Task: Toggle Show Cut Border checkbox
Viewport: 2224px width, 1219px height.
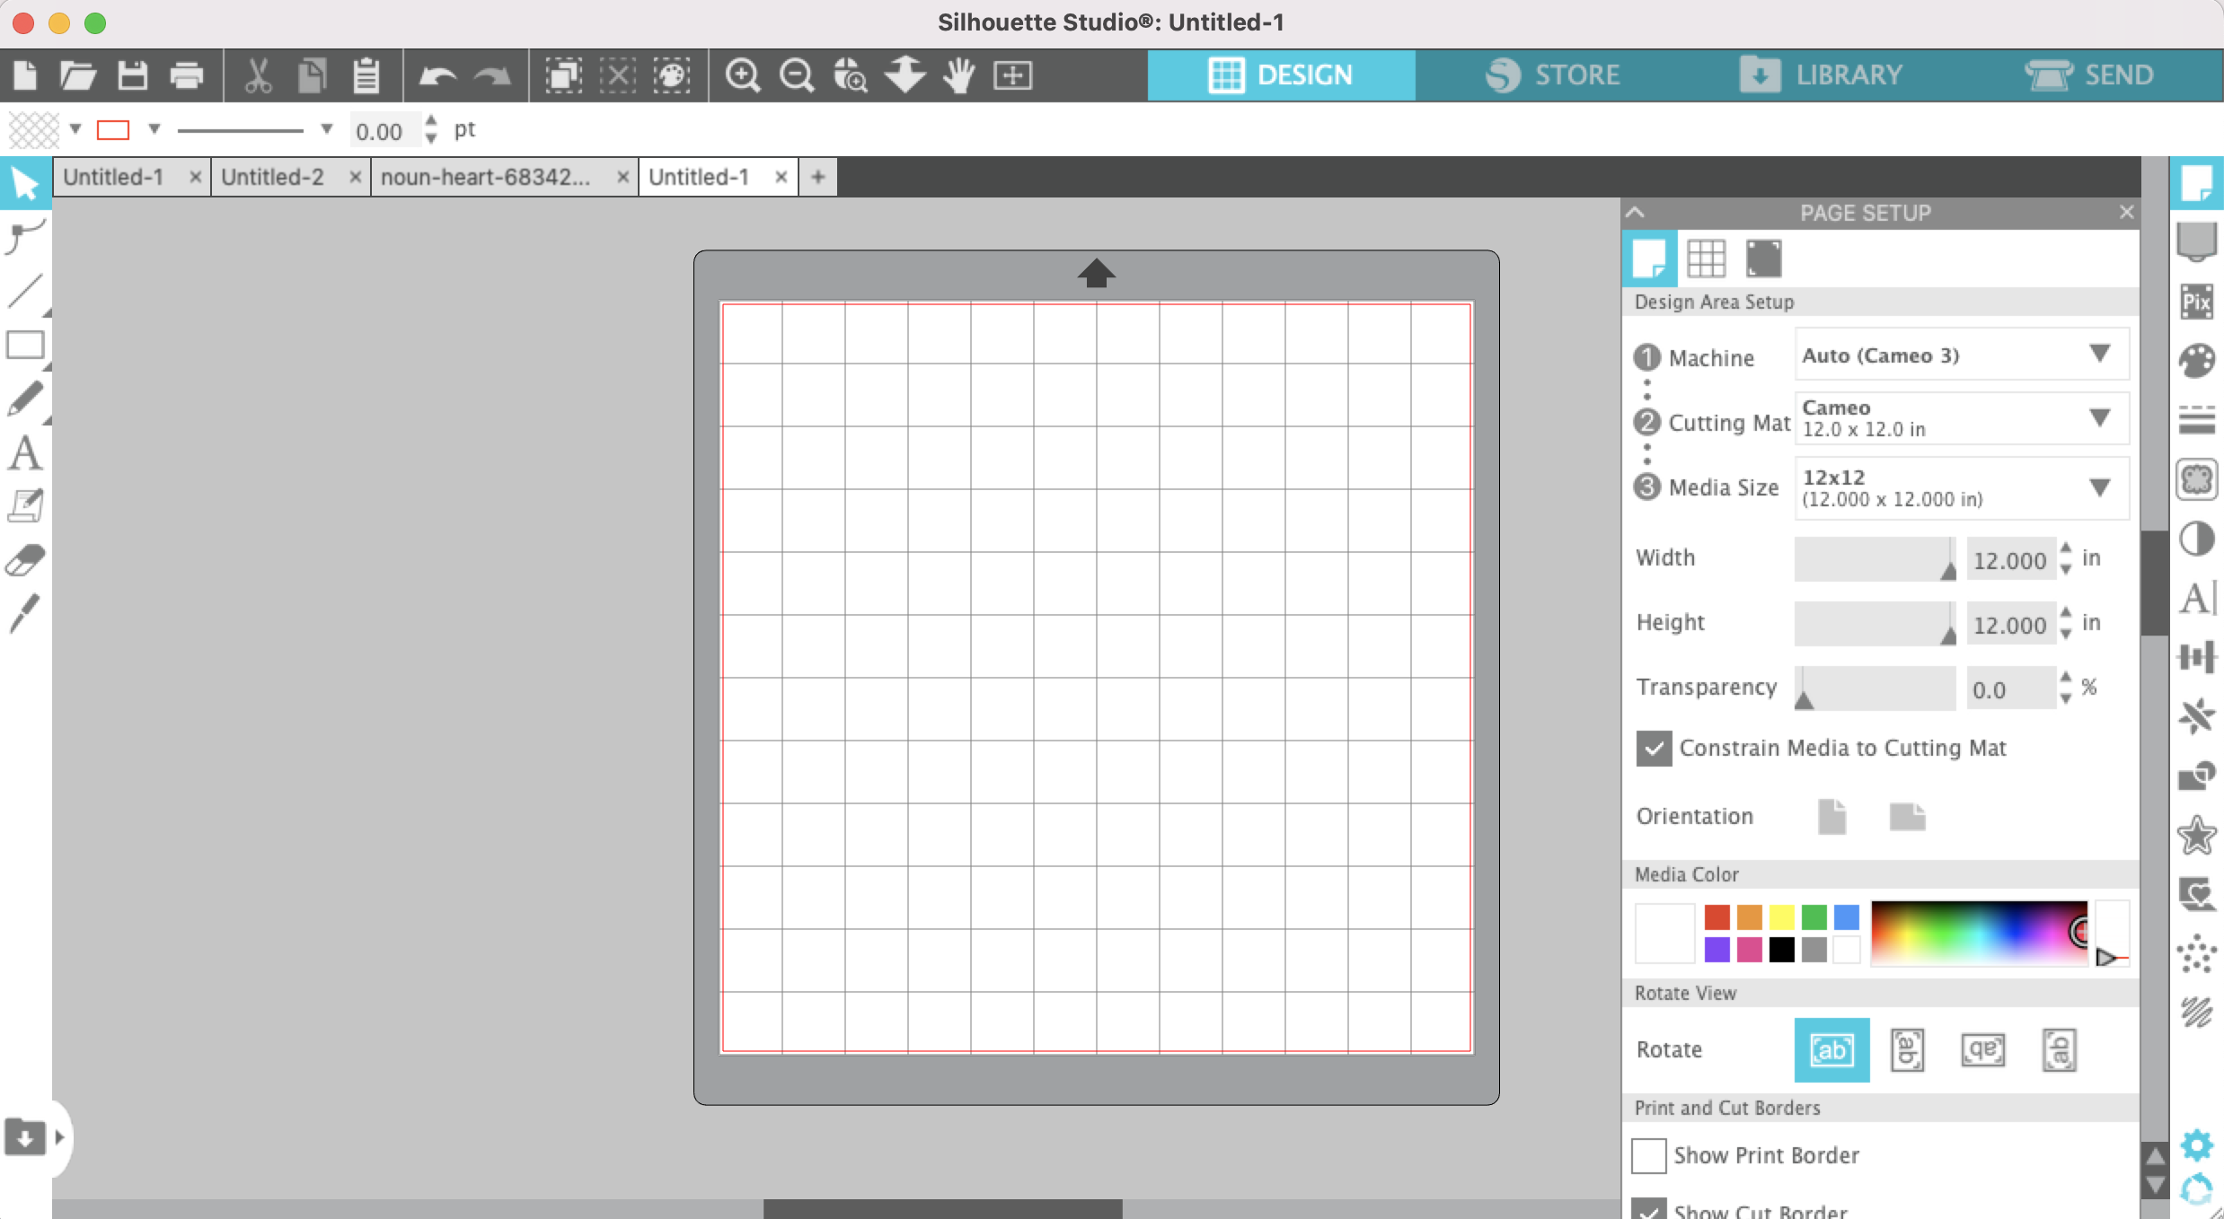Action: [x=1649, y=1208]
